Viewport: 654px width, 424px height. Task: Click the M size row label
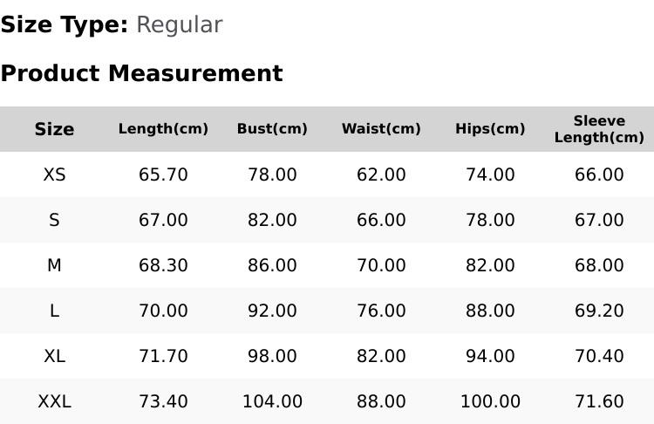tap(54, 265)
